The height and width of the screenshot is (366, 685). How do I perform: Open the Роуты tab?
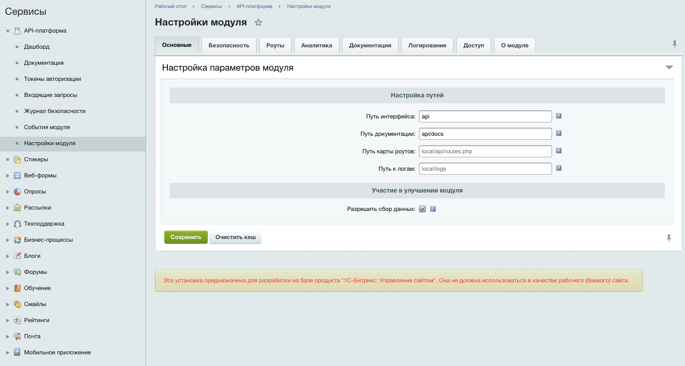coord(275,46)
